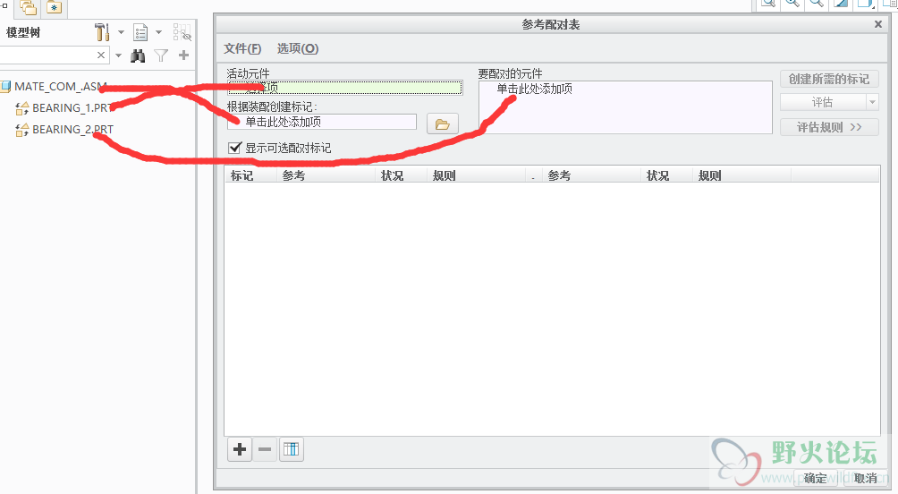Click the 模型树 panel title

pos(23,33)
